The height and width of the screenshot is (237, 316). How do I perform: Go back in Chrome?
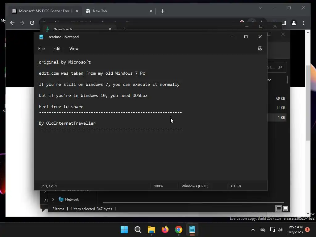point(12,23)
